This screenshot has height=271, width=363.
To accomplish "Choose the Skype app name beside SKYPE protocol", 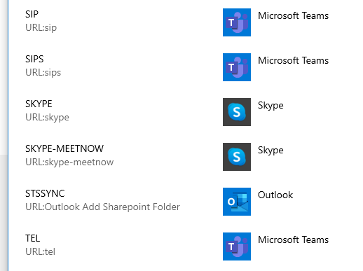I will [270, 106].
